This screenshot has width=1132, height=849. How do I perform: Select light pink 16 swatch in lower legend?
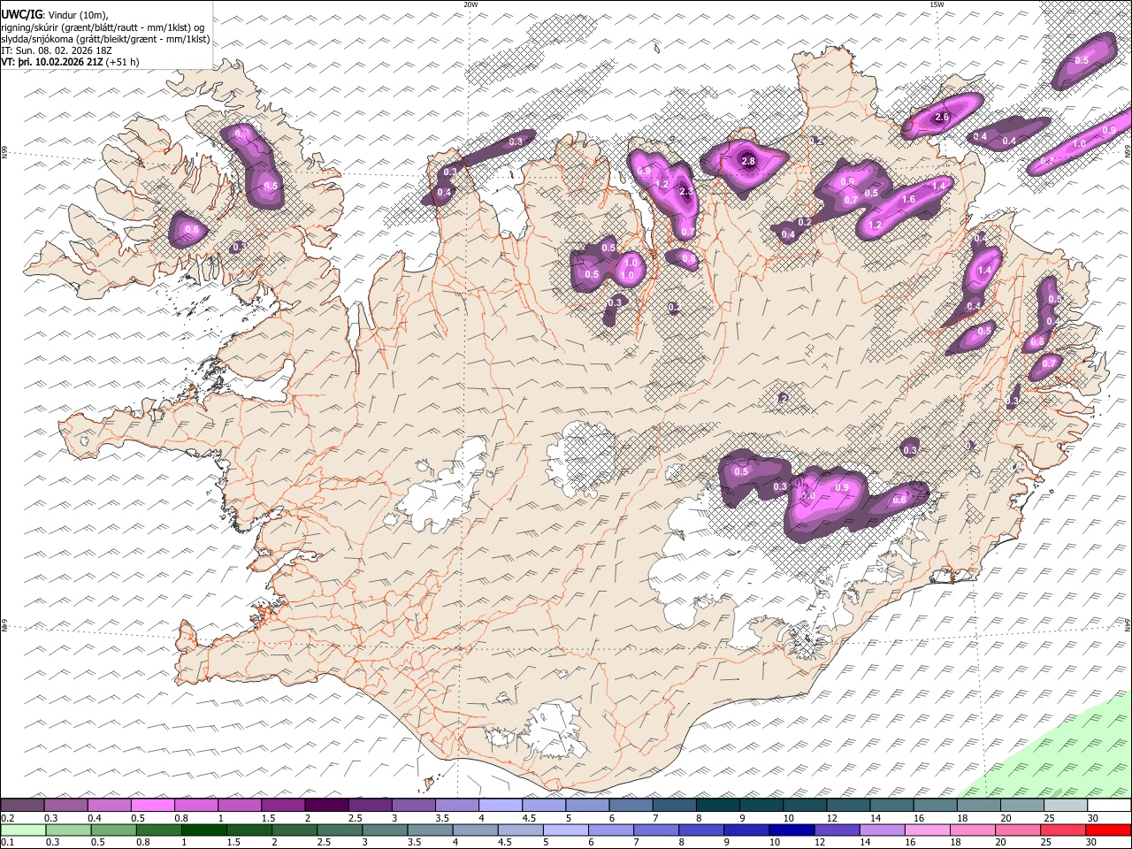click(927, 830)
